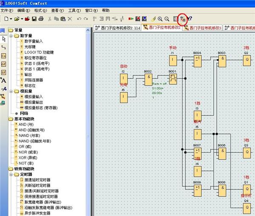The image size is (255, 216).
Task: Select LOGO! TD 功能键 item
Action: click(39, 52)
